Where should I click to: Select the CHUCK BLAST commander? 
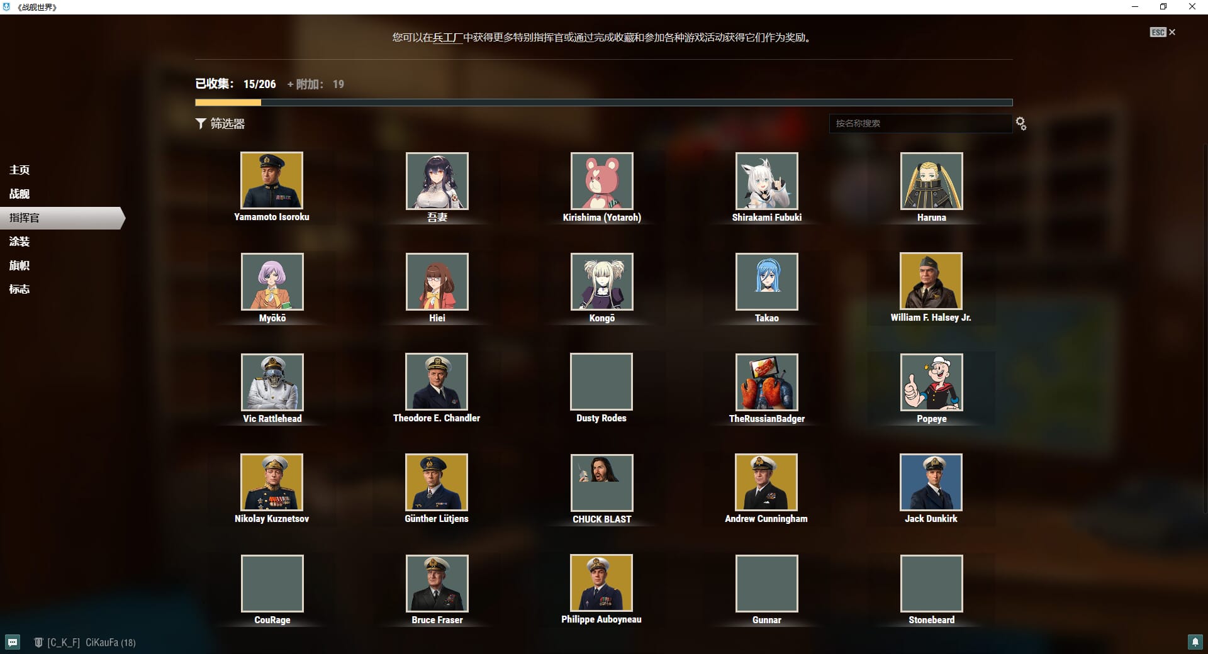coord(601,482)
